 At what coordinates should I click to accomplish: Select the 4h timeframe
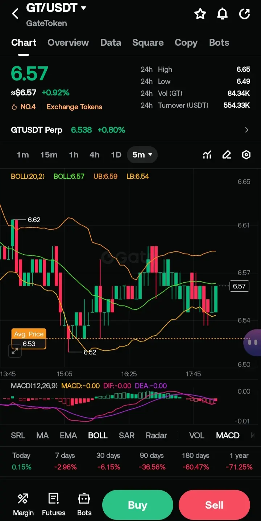click(x=94, y=155)
